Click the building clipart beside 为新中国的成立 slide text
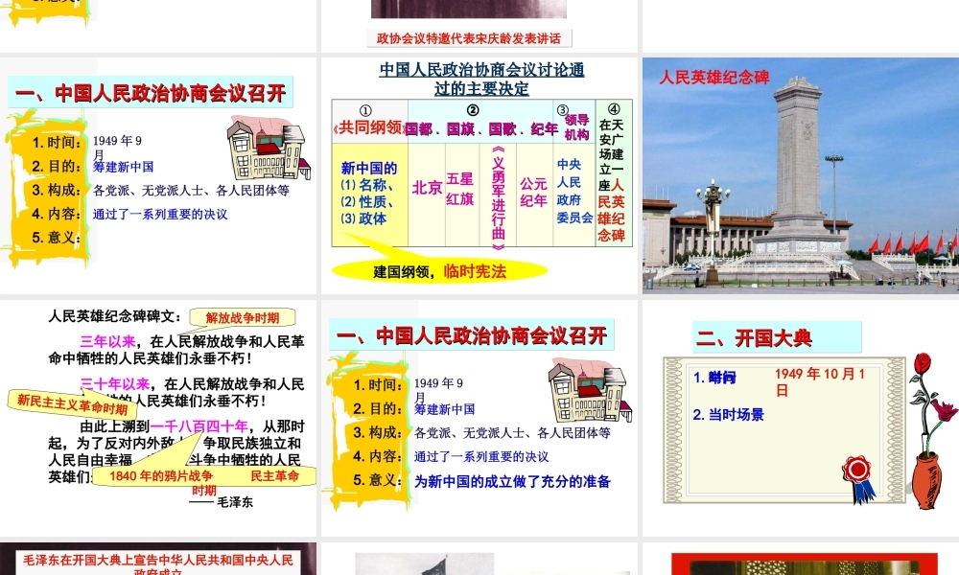This screenshot has width=959, height=575. (590, 390)
